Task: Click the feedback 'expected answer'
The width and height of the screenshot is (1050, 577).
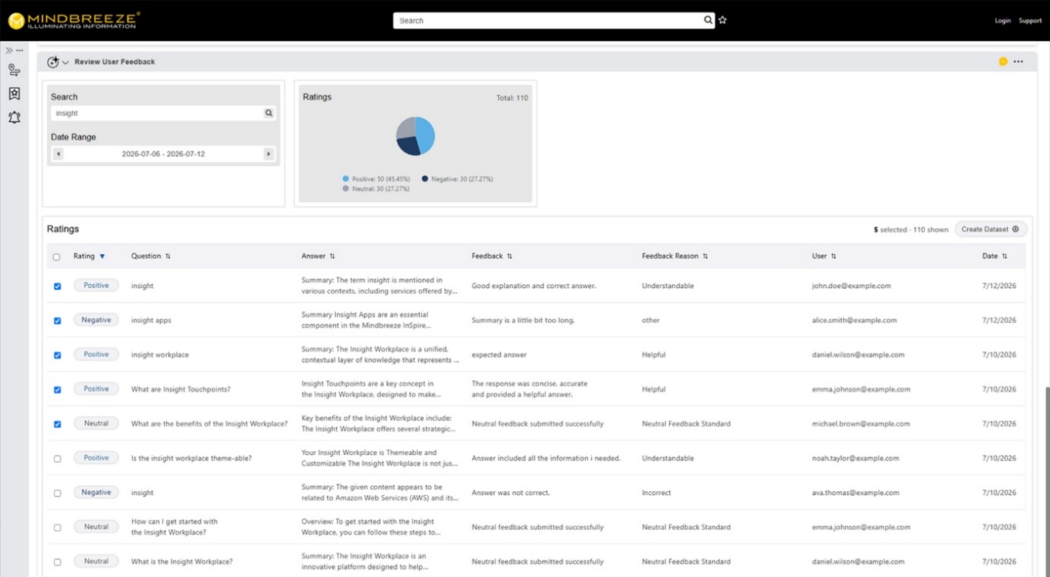Action: tap(499, 355)
